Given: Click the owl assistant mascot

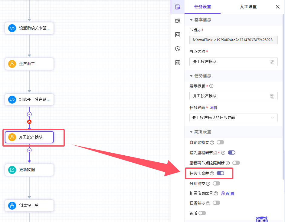Looking at the screenshot, I should (x=262, y=219).
